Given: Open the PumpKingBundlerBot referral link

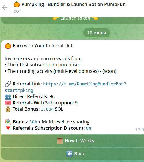Looking at the screenshot, I should click(x=85, y=84).
